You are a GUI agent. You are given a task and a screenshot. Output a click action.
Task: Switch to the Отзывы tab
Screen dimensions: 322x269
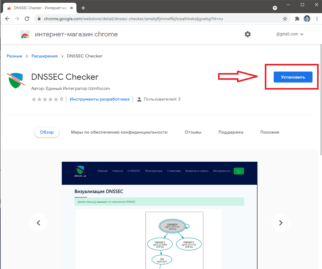pyautogui.click(x=193, y=132)
